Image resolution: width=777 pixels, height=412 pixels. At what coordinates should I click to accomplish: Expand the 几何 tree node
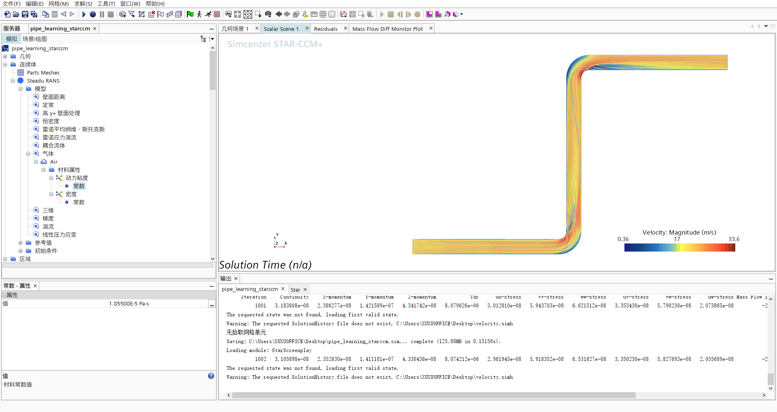coord(5,56)
